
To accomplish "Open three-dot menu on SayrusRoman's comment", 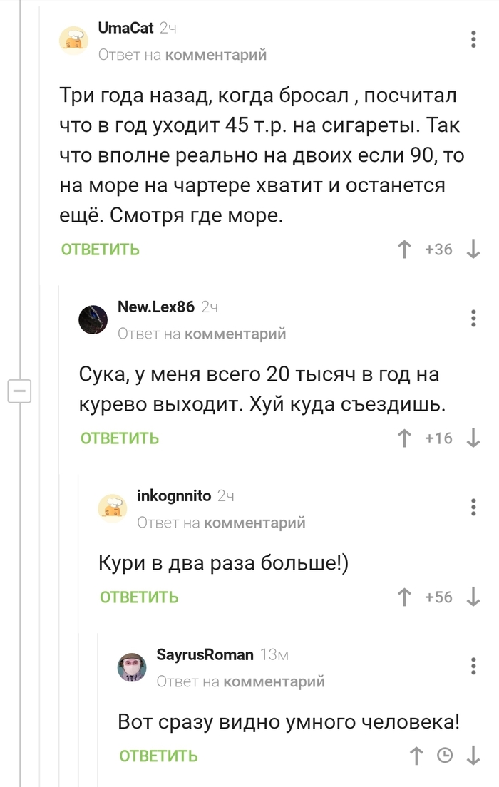I will pos(473,666).
